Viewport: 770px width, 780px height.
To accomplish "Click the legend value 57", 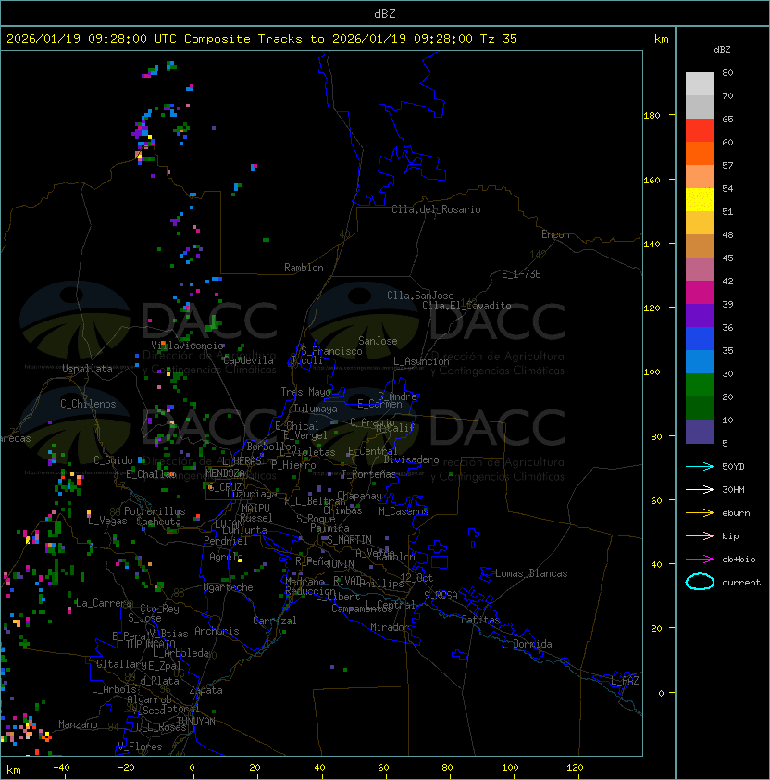I will [x=727, y=165].
